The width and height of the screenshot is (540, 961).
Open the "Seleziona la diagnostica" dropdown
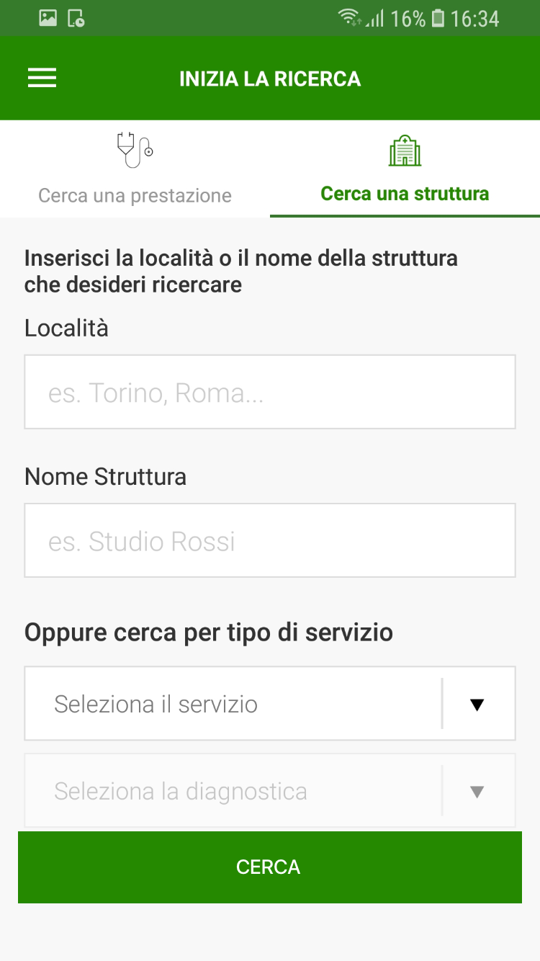pos(230,791)
